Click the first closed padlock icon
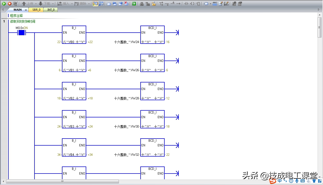This screenshot has width=323, height=185. 142,4
